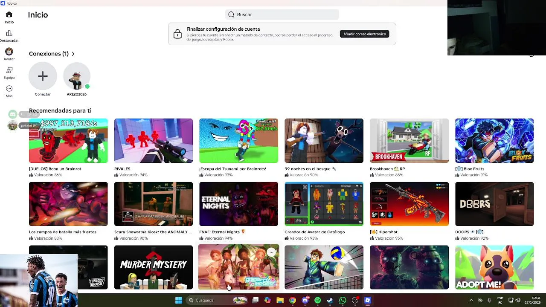Open the RIVALES game thumbnail
Viewport: 546px width, 307px height.
[154, 141]
